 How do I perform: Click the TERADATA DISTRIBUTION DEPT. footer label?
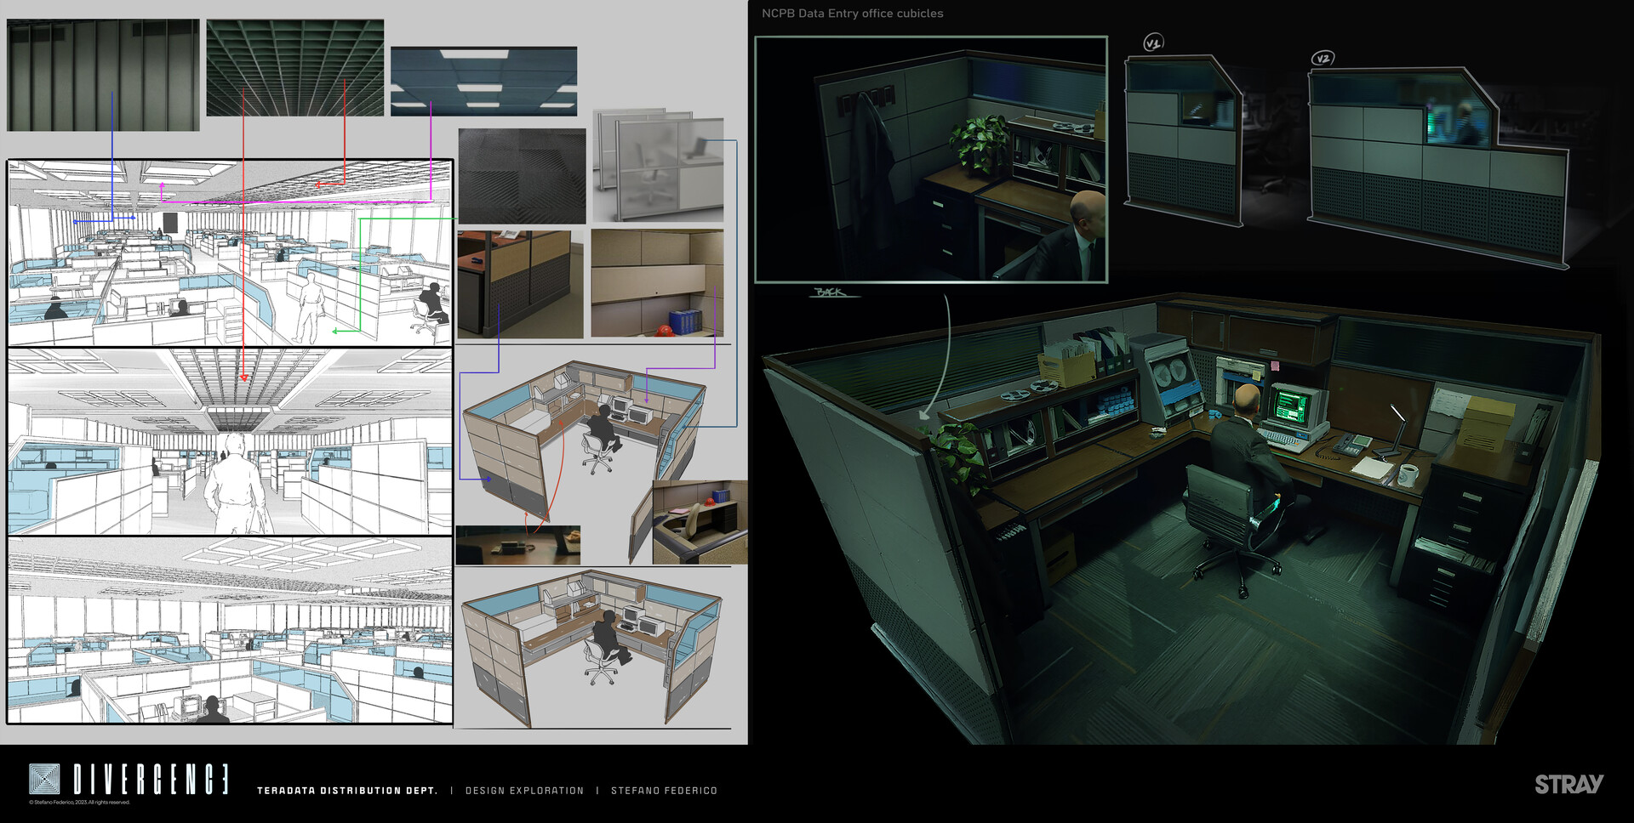tap(348, 790)
